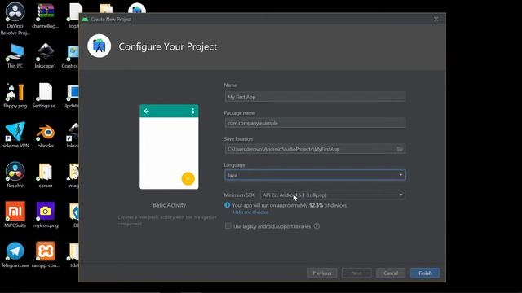Open the corsor folder on desktop

[x=46, y=176]
